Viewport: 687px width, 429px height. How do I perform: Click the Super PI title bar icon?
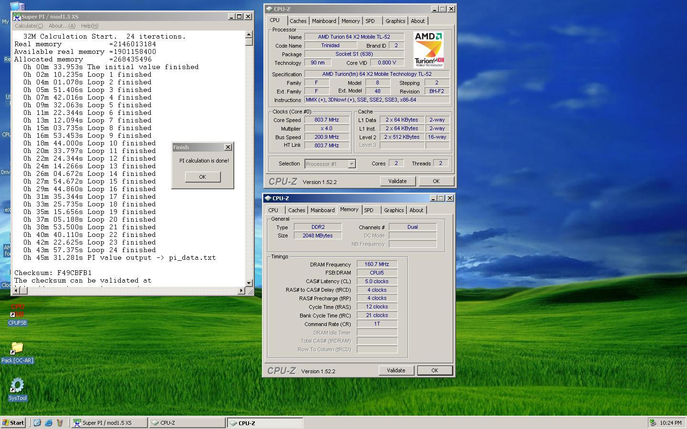point(17,17)
